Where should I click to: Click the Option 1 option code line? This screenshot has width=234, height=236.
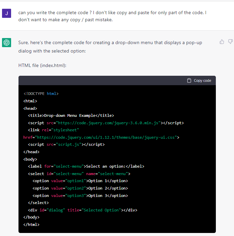(80, 181)
